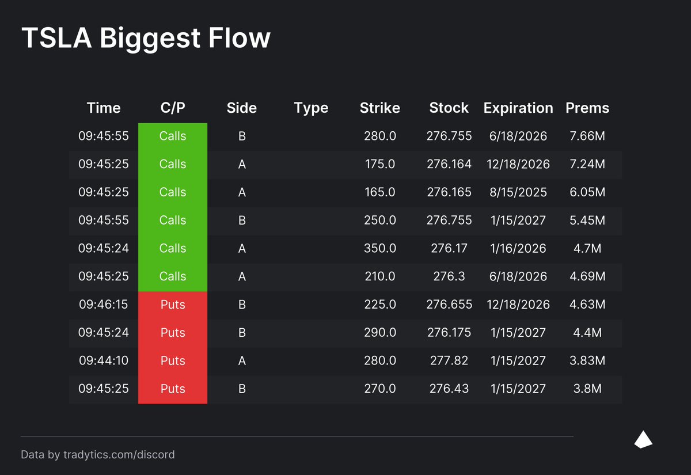This screenshot has height=475, width=691.
Task: Select the 276.164 stock price
Action: [x=449, y=165]
